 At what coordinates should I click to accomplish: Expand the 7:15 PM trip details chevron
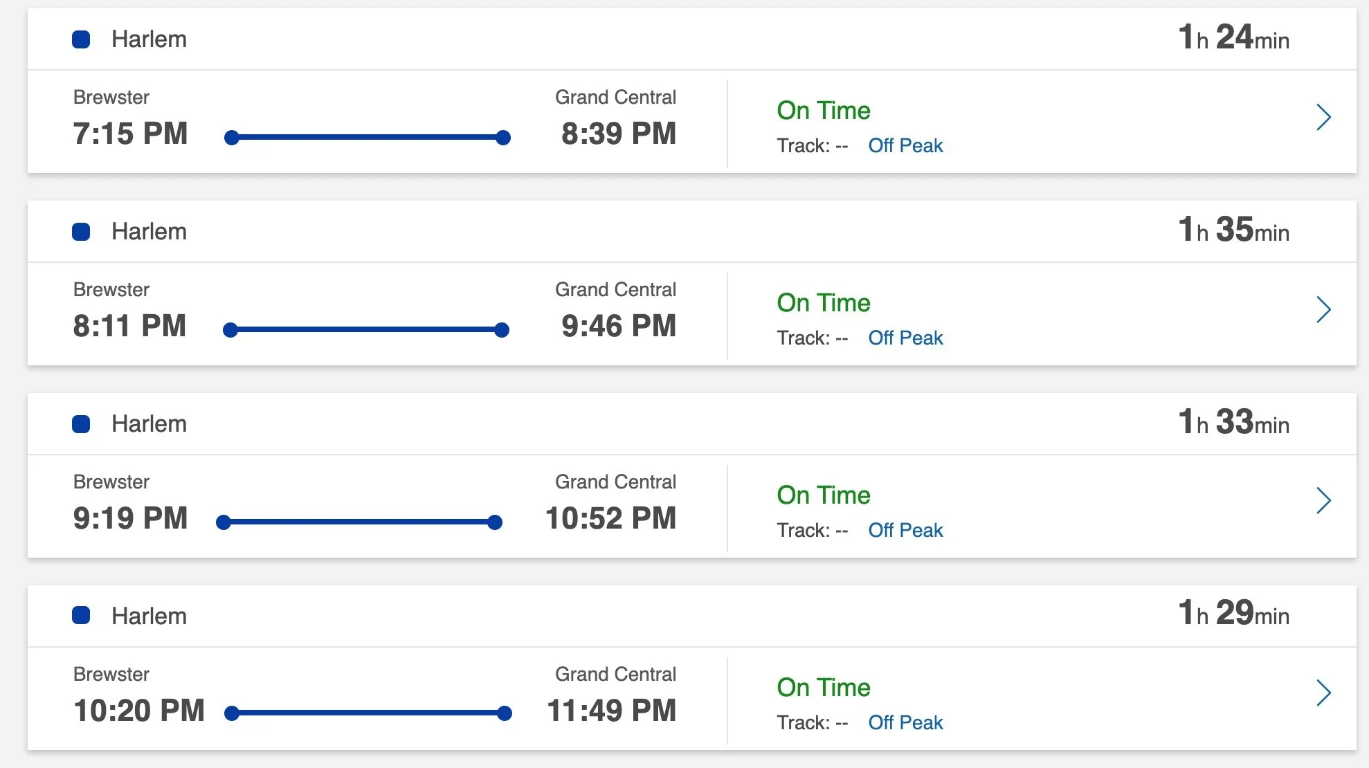1323,117
